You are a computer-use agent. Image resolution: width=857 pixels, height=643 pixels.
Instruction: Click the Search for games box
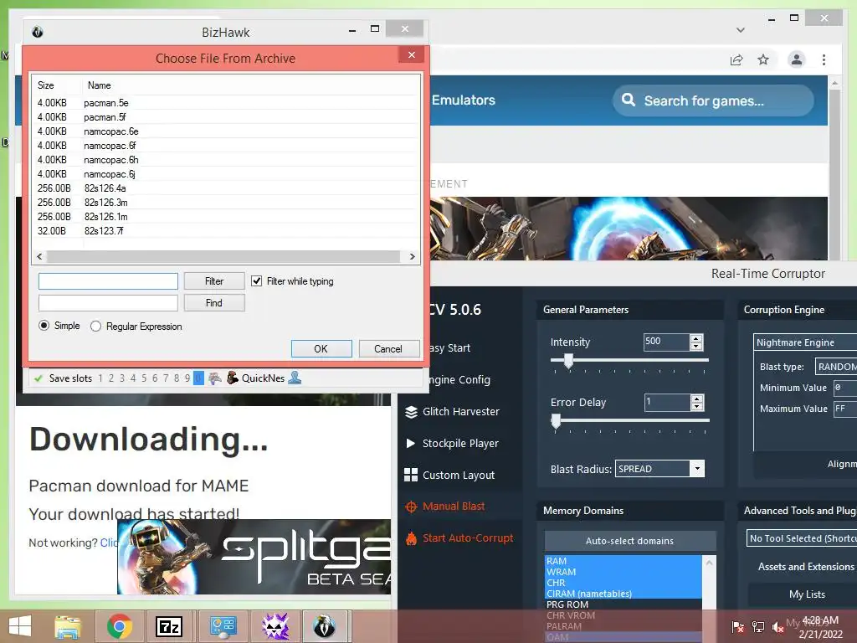tap(713, 100)
